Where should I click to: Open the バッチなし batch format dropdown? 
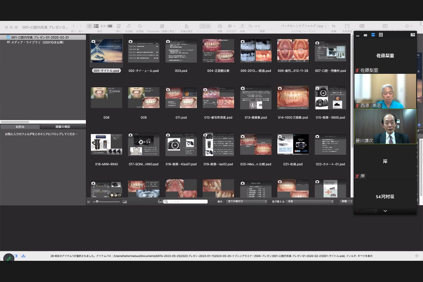coord(303,26)
